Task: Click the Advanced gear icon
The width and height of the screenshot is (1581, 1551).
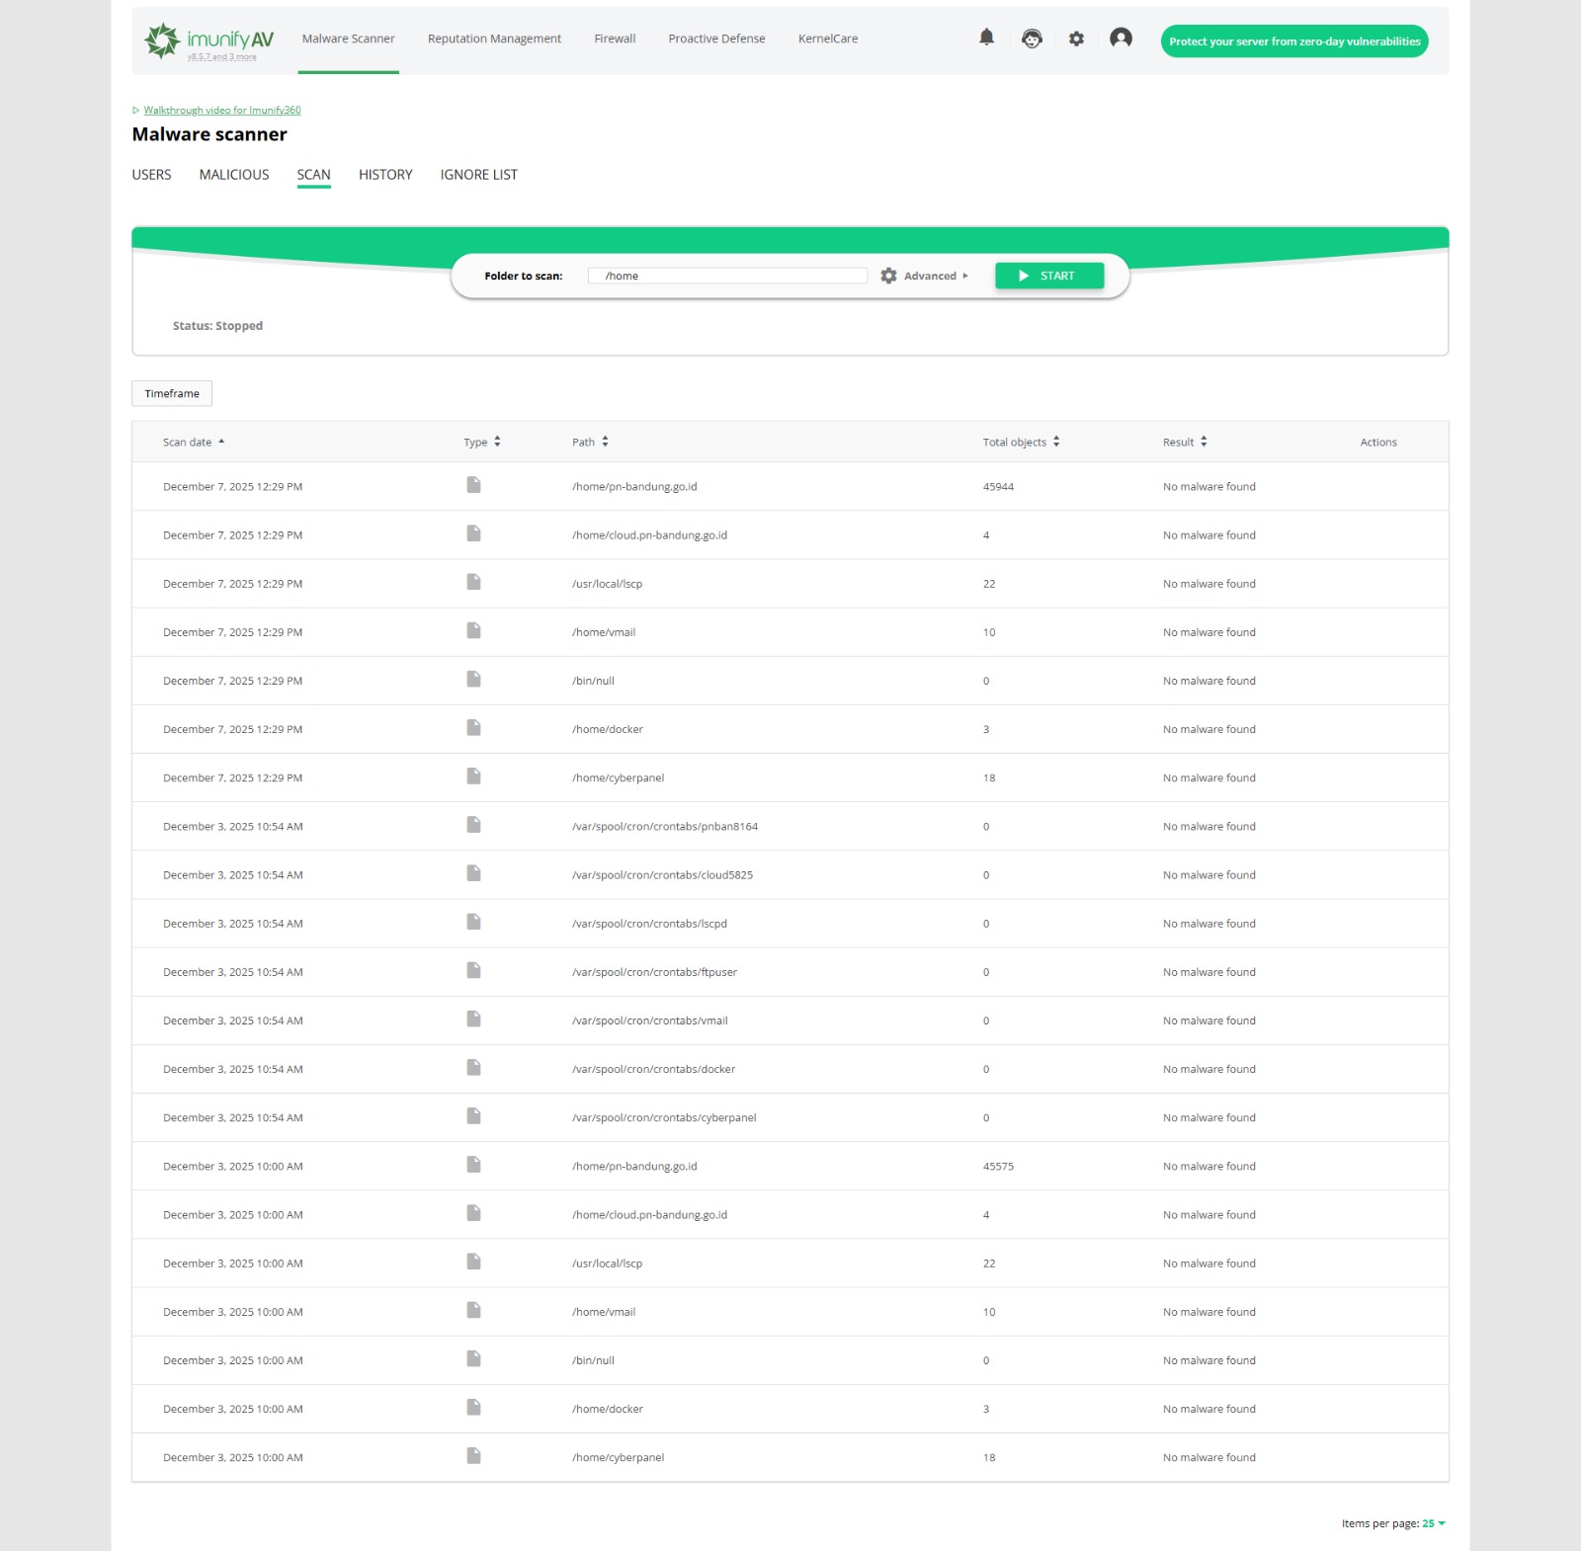Action: (888, 276)
